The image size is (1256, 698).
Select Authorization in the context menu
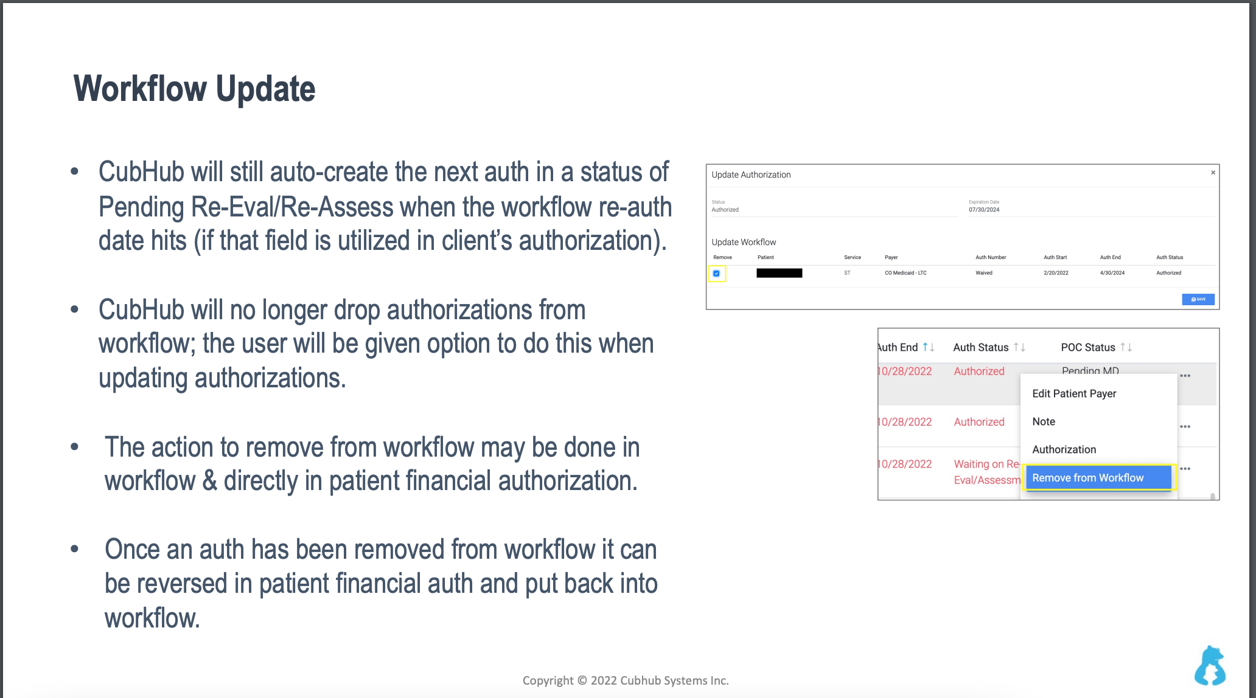point(1064,449)
